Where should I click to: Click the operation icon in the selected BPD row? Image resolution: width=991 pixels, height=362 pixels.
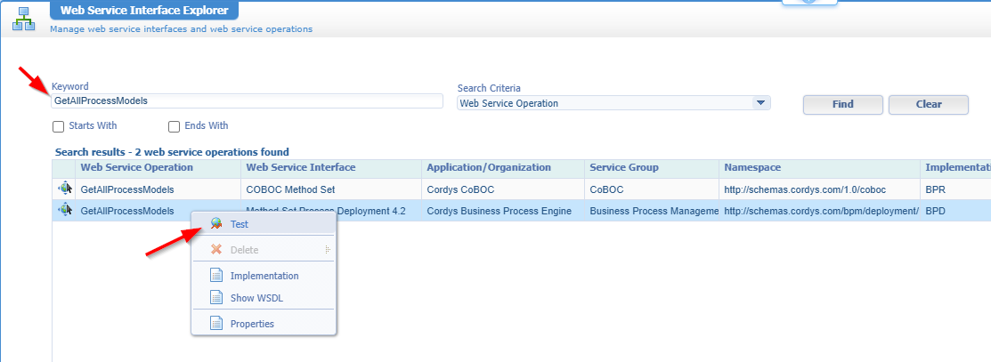[64, 210]
